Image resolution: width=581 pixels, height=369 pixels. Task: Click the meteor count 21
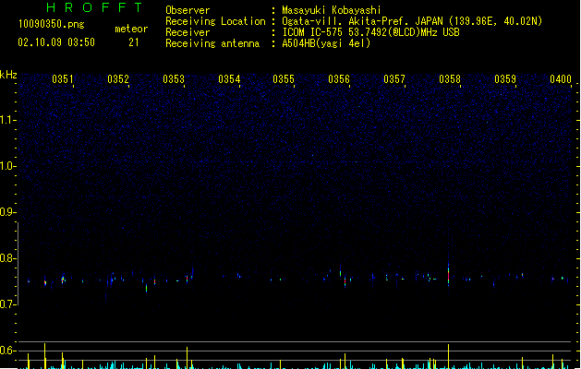[x=134, y=42]
